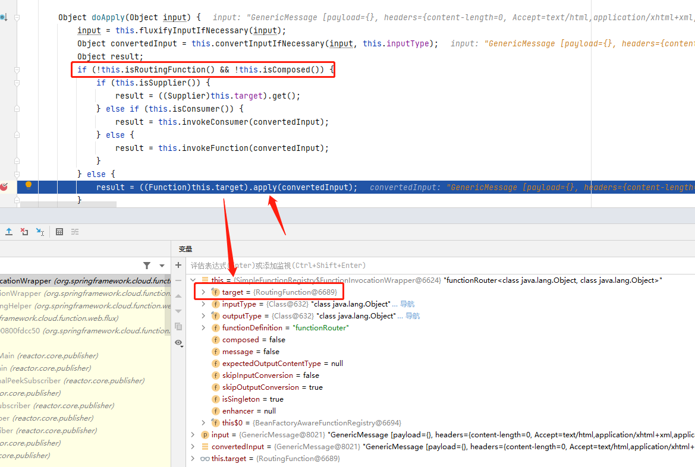Click the editor horizontal scrollbar thumb

(x=68, y=204)
